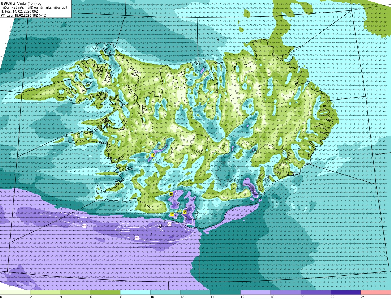Click the 20–22 m/s legend swatch
The image size is (391, 299).
pyautogui.click(x=316, y=292)
